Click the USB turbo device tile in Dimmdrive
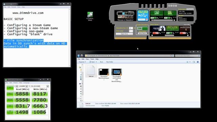 [x=143, y=16]
